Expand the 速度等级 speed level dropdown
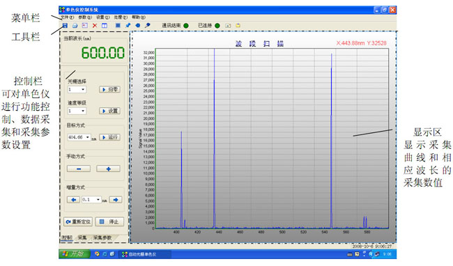Viewport: 453px width, 266px height. point(83,111)
